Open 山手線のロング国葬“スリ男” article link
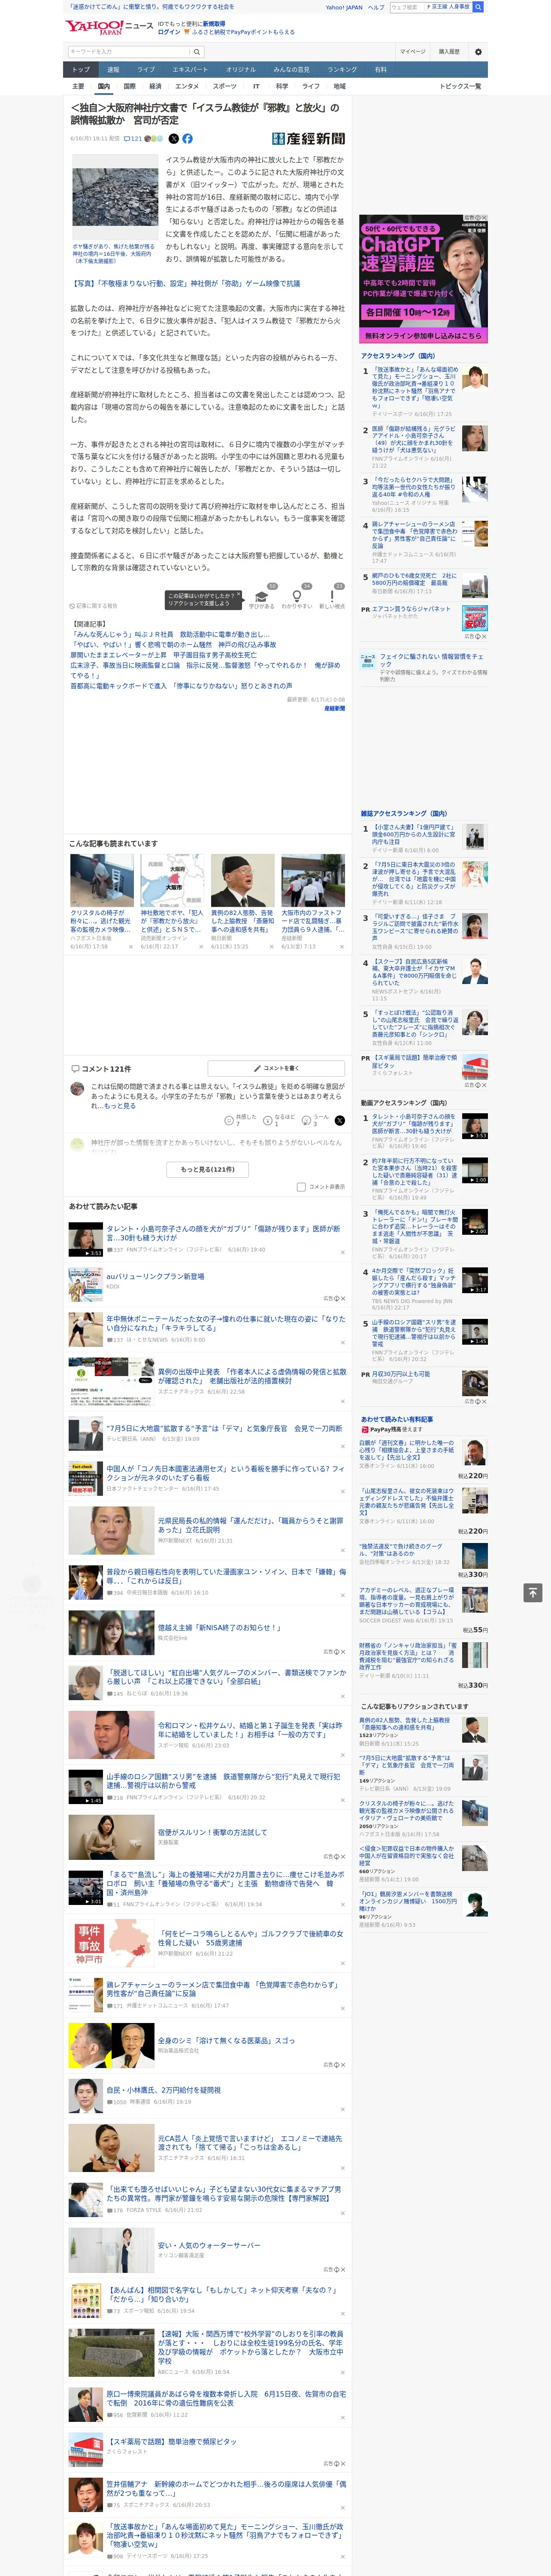 point(223,1781)
